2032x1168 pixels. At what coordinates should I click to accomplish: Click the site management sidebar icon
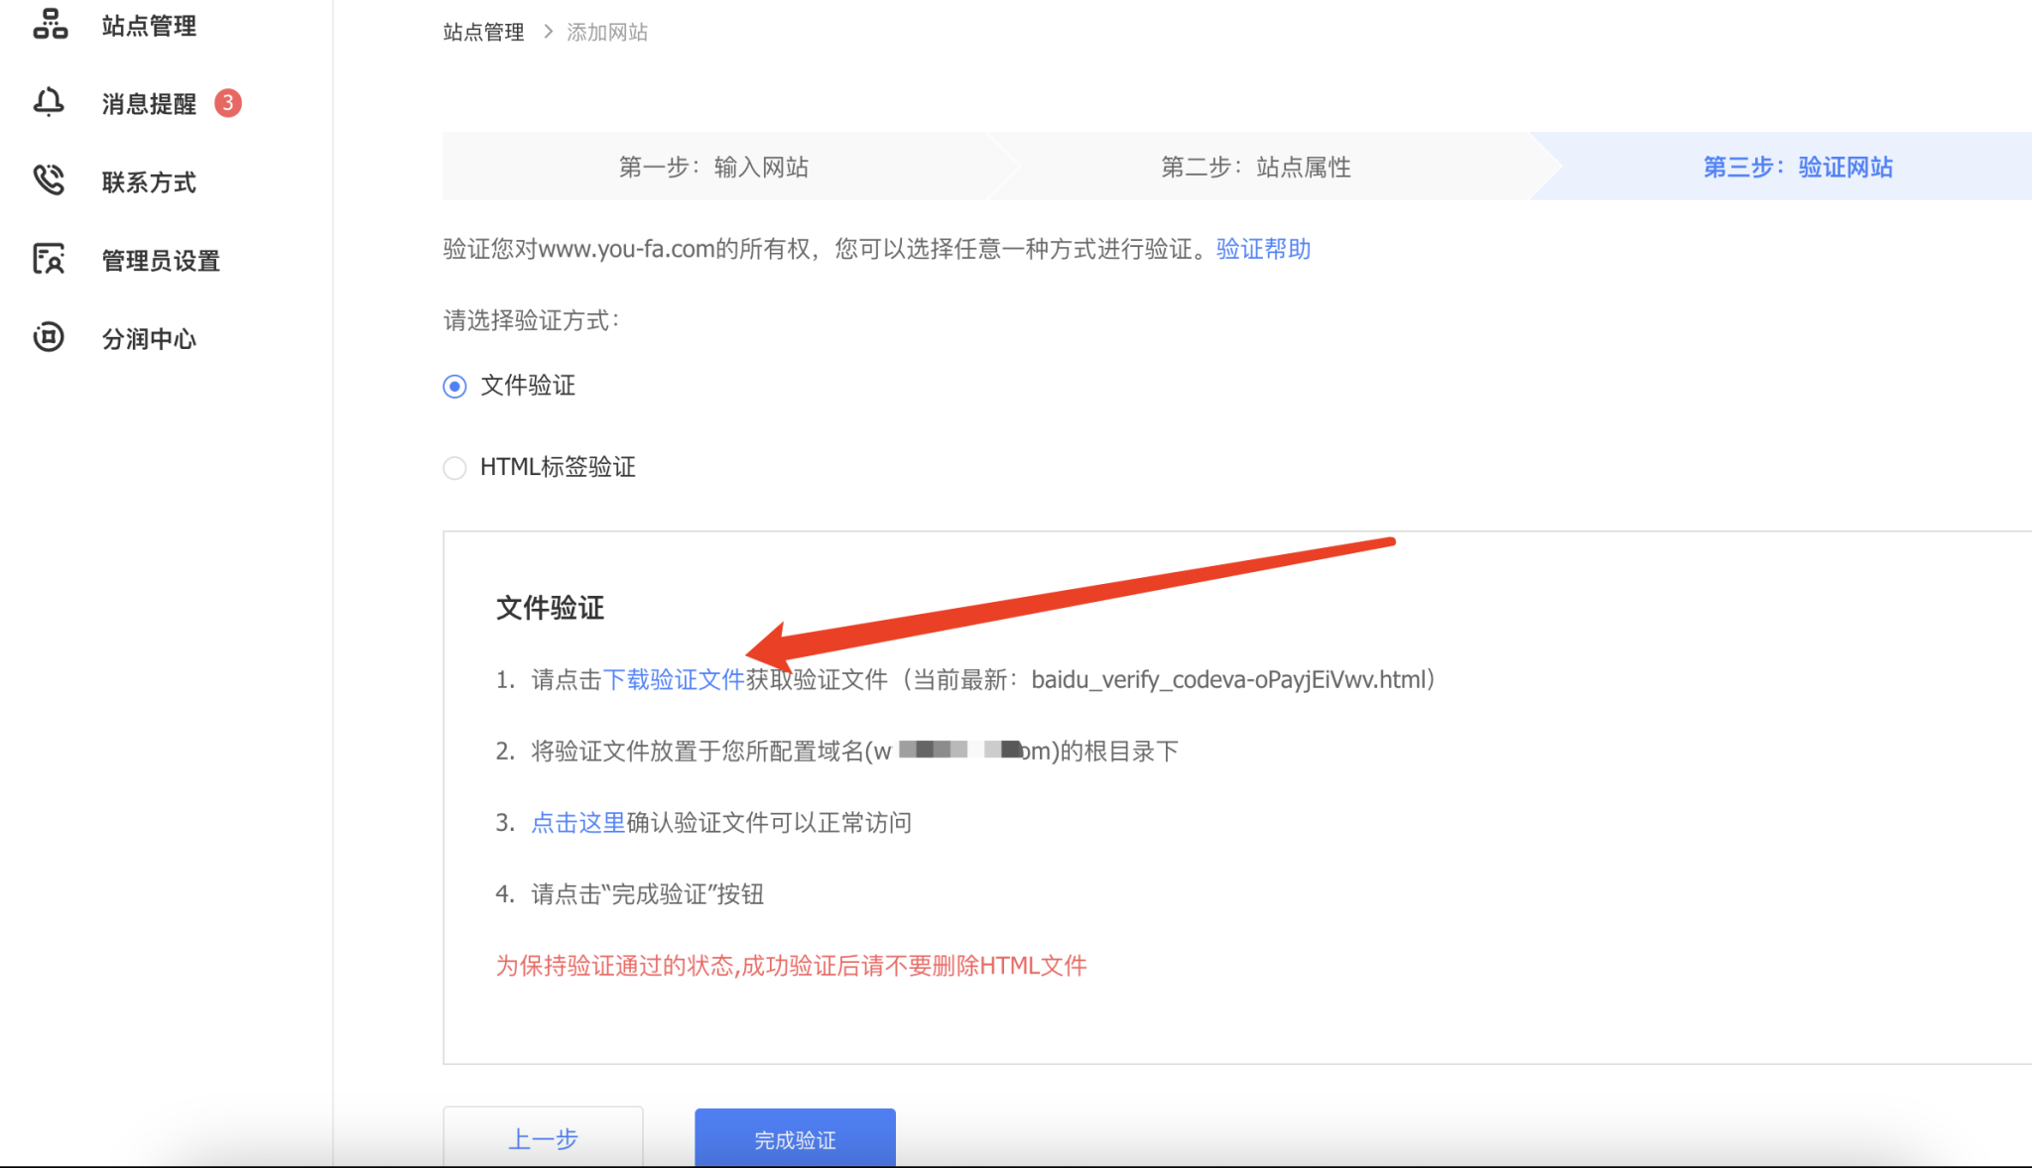click(50, 24)
